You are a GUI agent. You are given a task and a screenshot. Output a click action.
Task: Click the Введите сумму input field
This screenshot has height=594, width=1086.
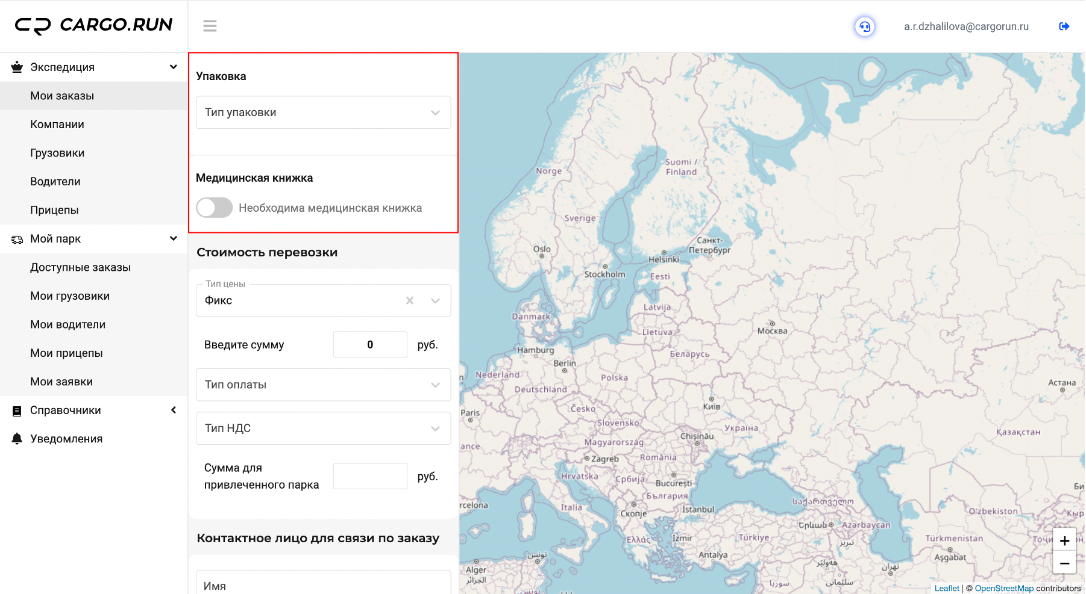[x=370, y=344]
